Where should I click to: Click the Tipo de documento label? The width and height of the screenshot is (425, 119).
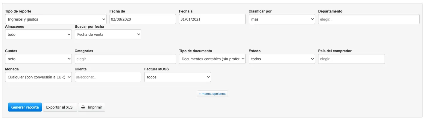195,51
